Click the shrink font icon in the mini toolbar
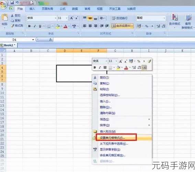 click(126, 61)
